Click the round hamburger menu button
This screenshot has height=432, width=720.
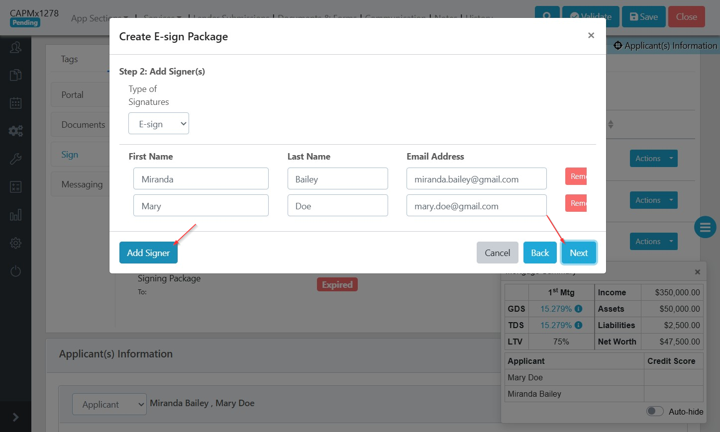(705, 228)
